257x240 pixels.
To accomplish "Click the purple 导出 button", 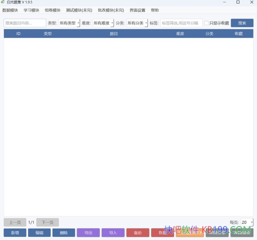I will 88,233.
